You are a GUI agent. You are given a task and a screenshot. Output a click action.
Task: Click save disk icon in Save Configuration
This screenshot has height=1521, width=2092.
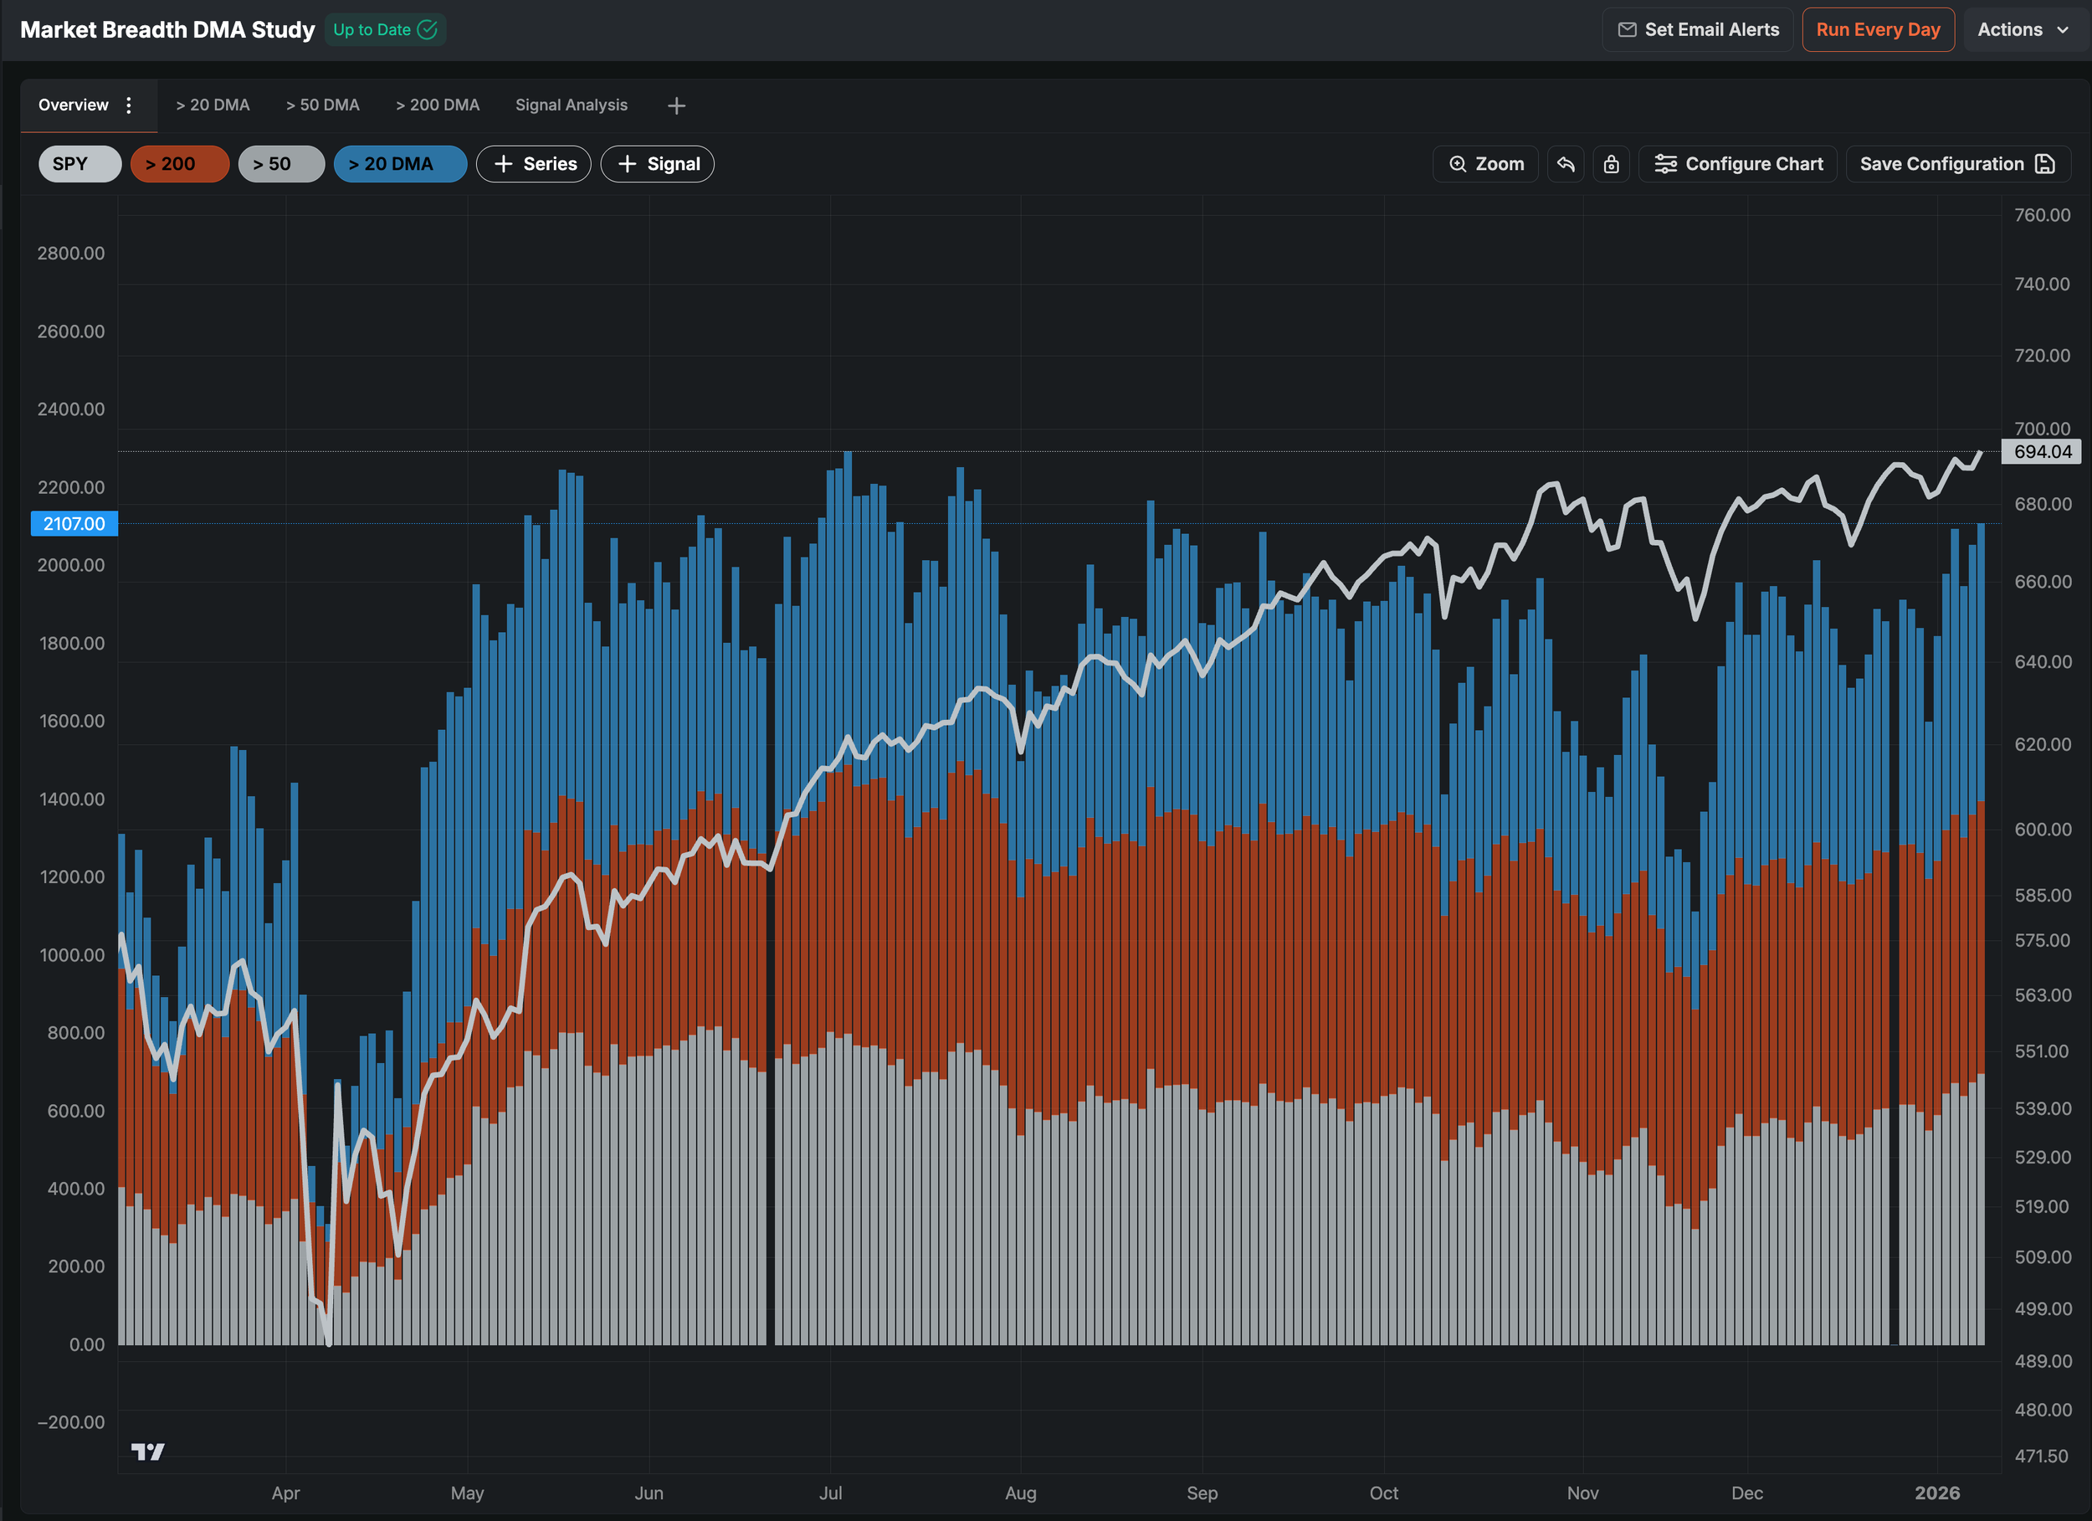2045,164
